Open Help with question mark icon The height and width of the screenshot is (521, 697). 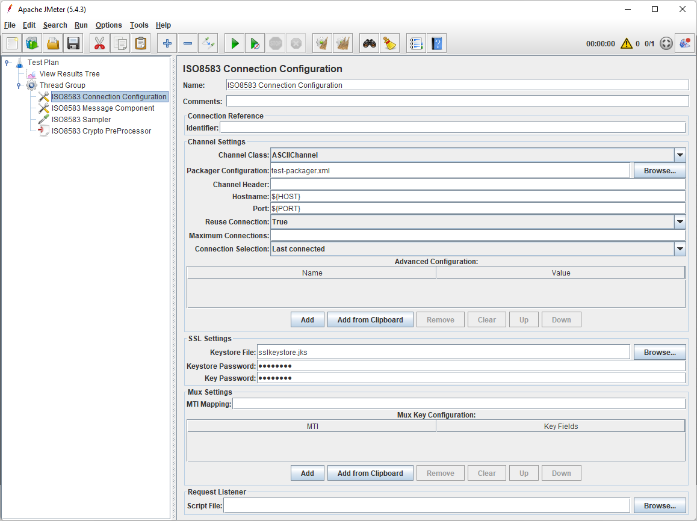tap(436, 43)
